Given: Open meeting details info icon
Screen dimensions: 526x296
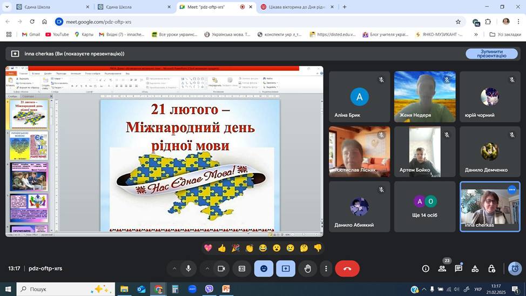Looking at the screenshot, I should pos(426,268).
